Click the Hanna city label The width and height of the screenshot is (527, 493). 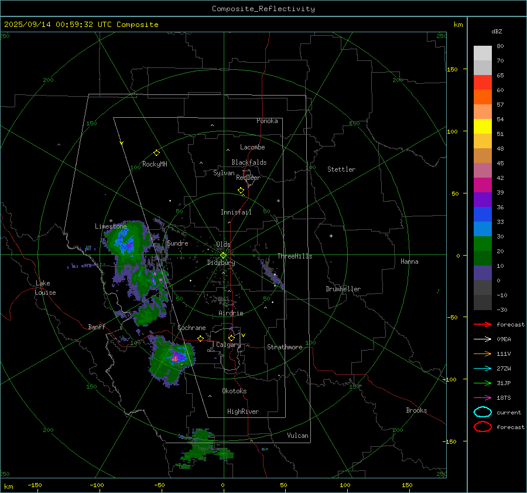(409, 261)
